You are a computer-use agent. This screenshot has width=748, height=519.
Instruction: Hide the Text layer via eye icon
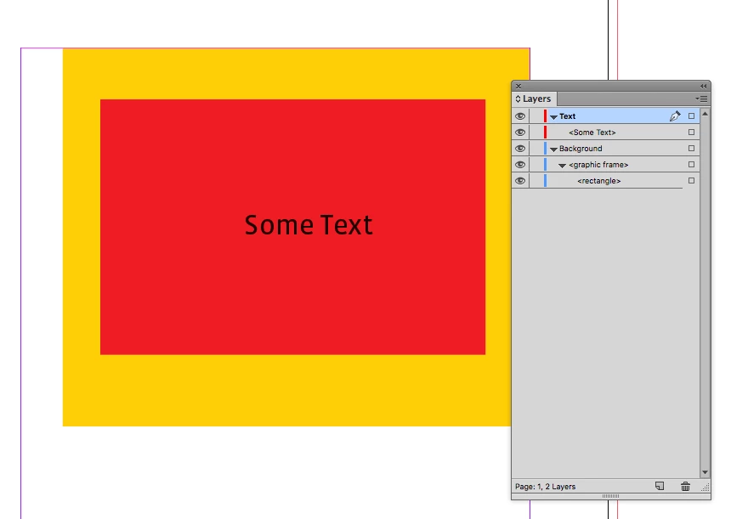point(520,116)
